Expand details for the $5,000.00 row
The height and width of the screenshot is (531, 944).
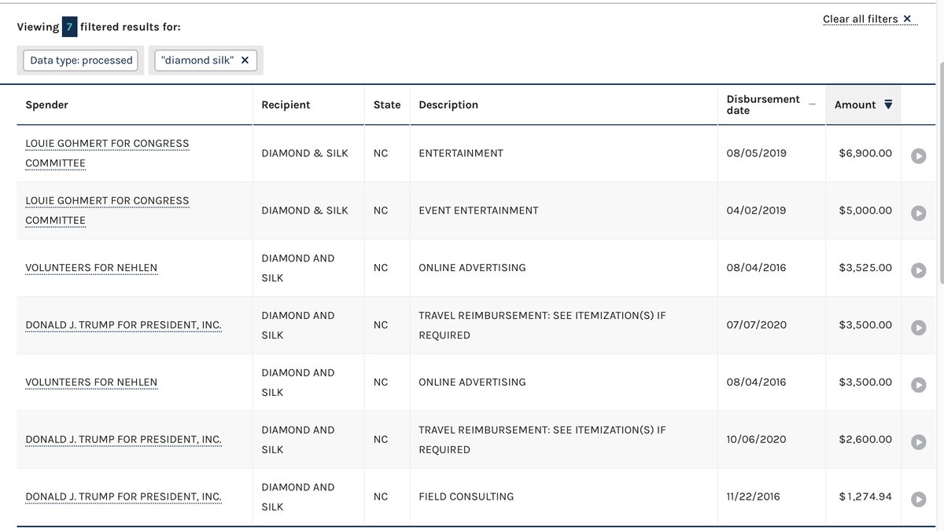point(918,213)
